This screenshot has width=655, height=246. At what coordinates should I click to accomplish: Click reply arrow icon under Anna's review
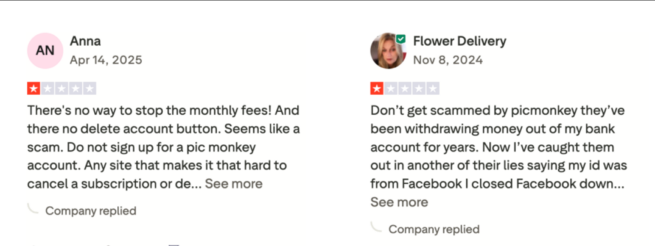[33, 208]
